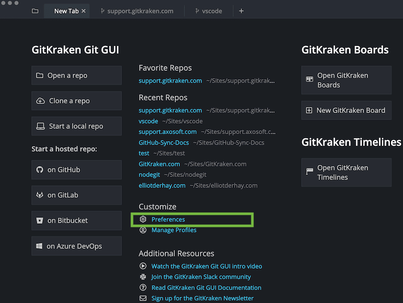The width and height of the screenshot is (403, 303).
Task: Click the Preferences gear icon
Action: [143, 219]
